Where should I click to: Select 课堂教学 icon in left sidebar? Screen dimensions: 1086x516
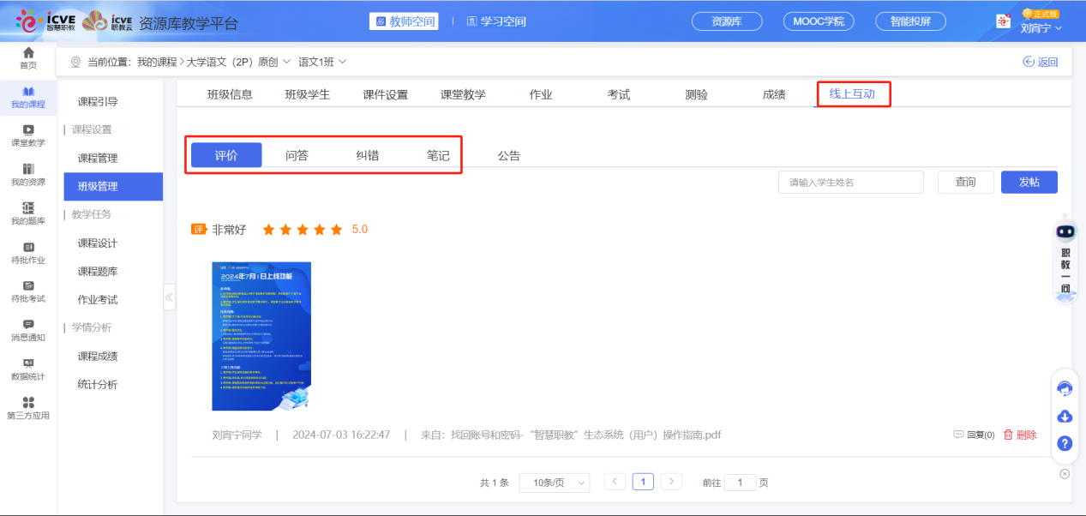point(28,135)
